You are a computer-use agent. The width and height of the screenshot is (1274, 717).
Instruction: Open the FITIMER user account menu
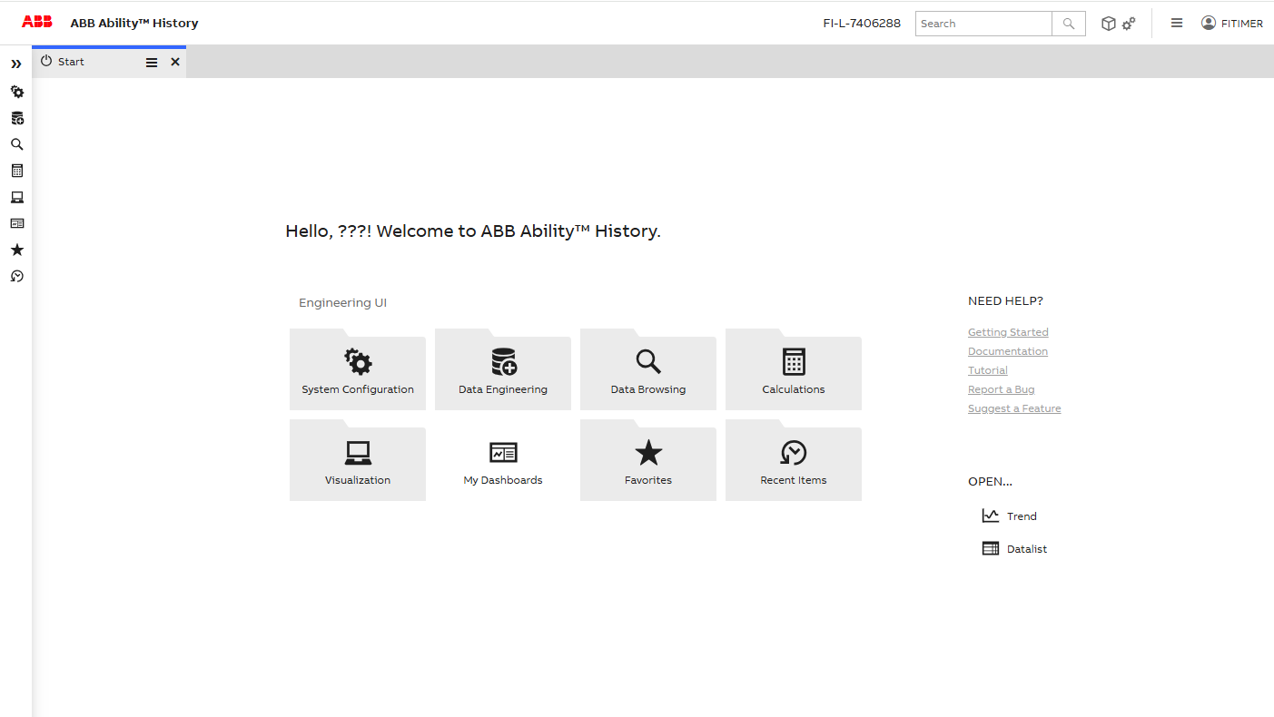1232,24
